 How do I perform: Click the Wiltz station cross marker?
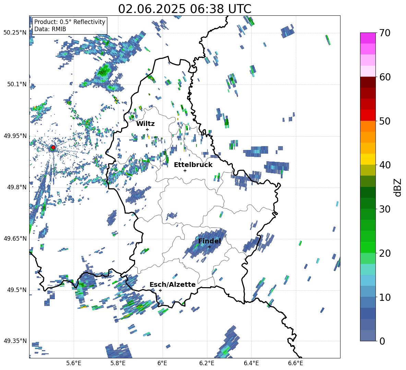tap(147, 129)
